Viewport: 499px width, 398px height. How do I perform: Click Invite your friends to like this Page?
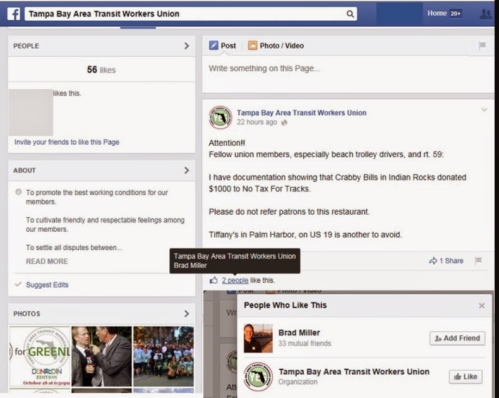[x=67, y=142]
